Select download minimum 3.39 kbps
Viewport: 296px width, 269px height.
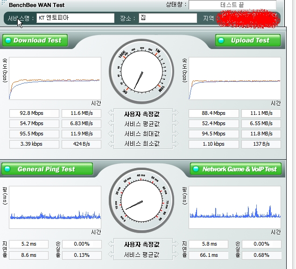click(x=34, y=144)
